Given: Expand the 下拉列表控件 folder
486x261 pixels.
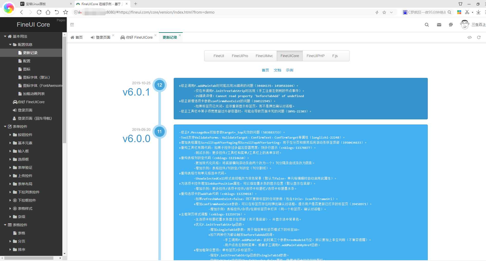Looking at the screenshot, I should [x=10, y=192].
